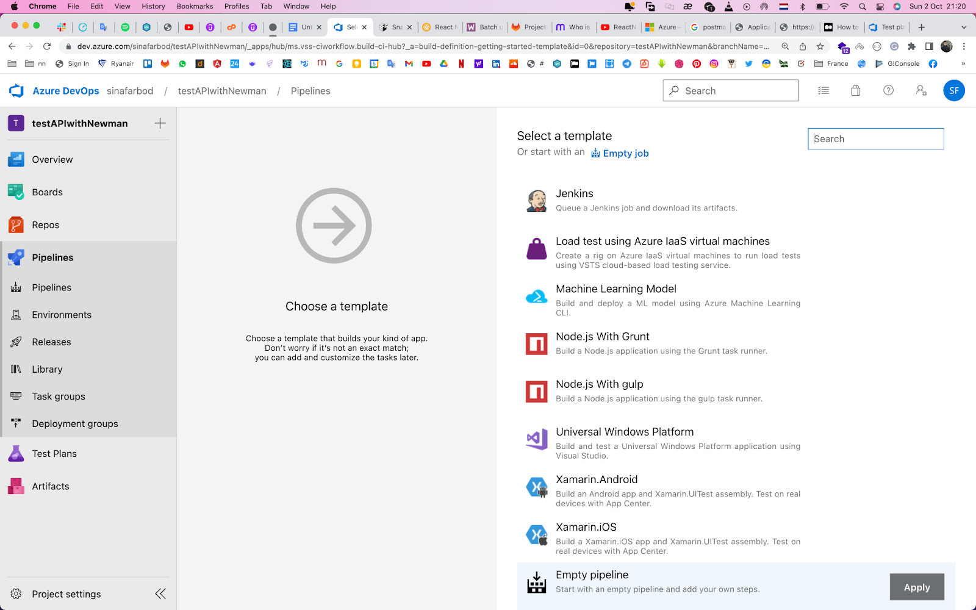The height and width of the screenshot is (610, 976).
Task: Open the sinafarbod organization breadcrumb
Action: pyautogui.click(x=130, y=91)
